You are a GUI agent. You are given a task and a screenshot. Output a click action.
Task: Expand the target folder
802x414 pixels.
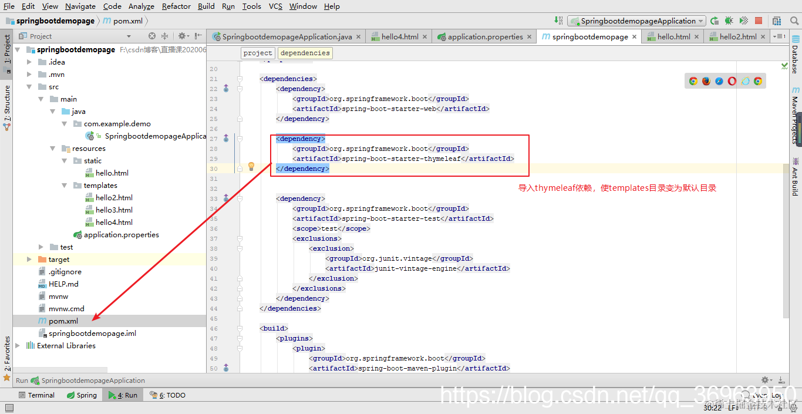point(29,259)
